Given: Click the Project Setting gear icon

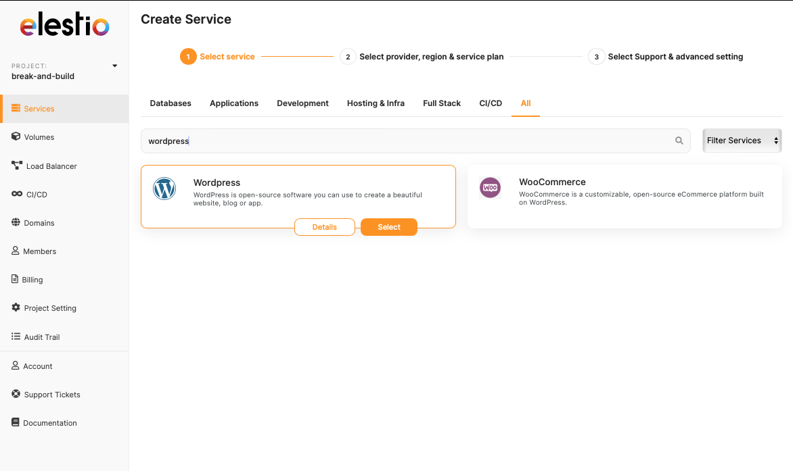Looking at the screenshot, I should click(16, 307).
